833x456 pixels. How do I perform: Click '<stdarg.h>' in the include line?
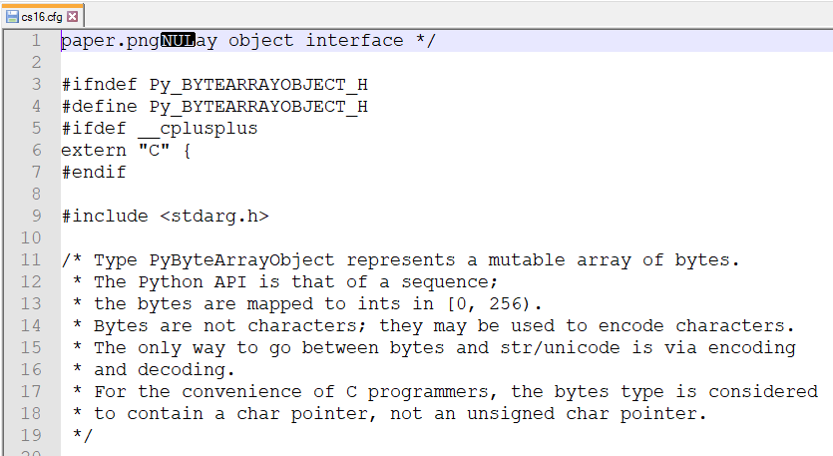[x=214, y=216]
